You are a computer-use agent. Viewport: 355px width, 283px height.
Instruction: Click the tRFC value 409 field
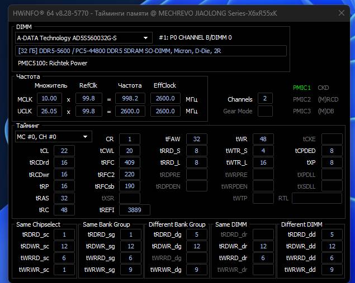click(x=129, y=162)
